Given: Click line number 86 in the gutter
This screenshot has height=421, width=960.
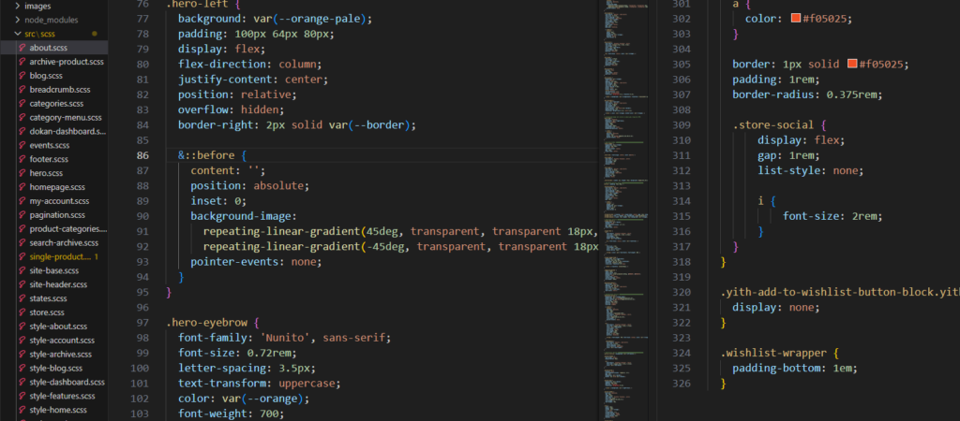Looking at the screenshot, I should [x=142, y=155].
